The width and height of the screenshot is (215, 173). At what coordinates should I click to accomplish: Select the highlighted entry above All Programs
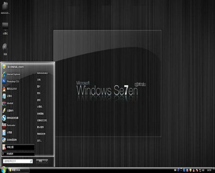(18, 147)
